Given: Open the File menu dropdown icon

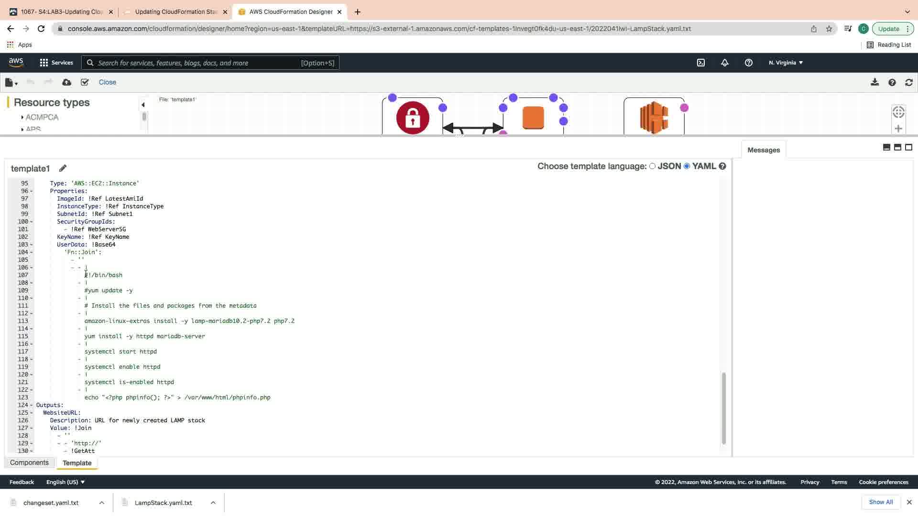Looking at the screenshot, I should 11,83.
